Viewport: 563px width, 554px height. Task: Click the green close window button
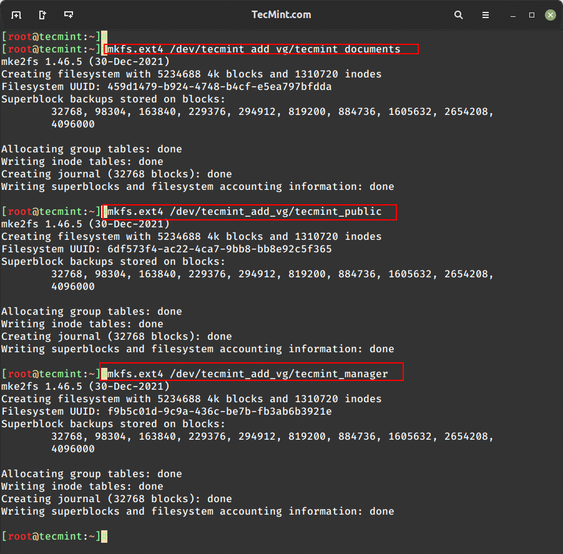[550, 14]
